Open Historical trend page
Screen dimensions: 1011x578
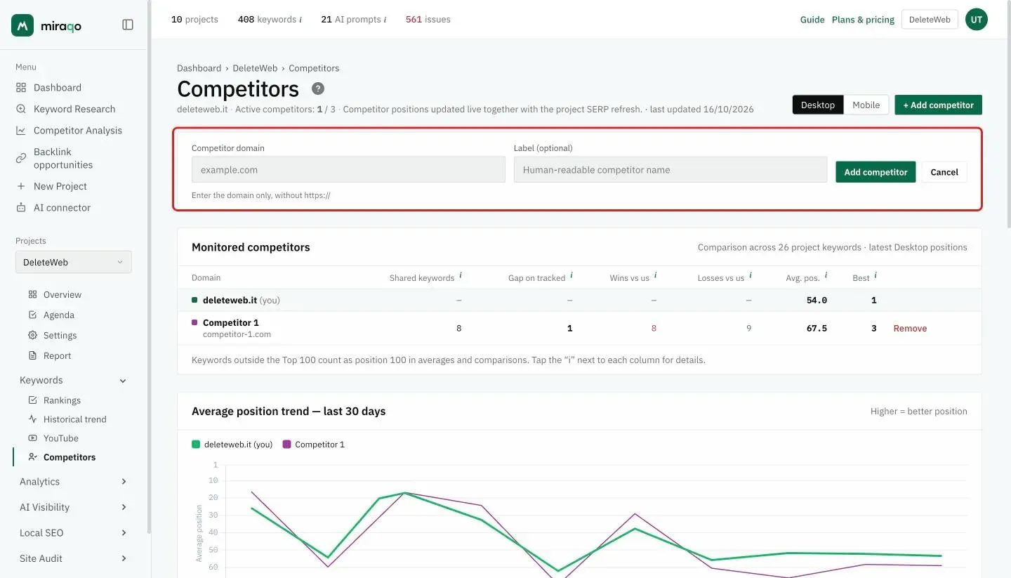75,419
